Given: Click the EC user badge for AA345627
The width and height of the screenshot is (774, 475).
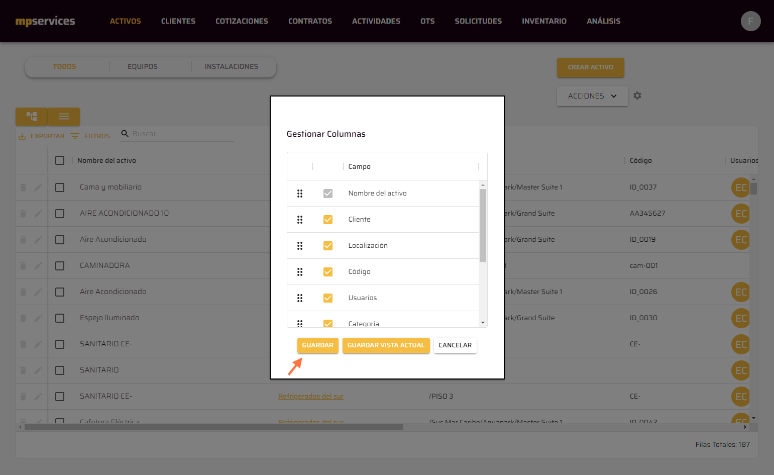Looking at the screenshot, I should click(x=740, y=214).
